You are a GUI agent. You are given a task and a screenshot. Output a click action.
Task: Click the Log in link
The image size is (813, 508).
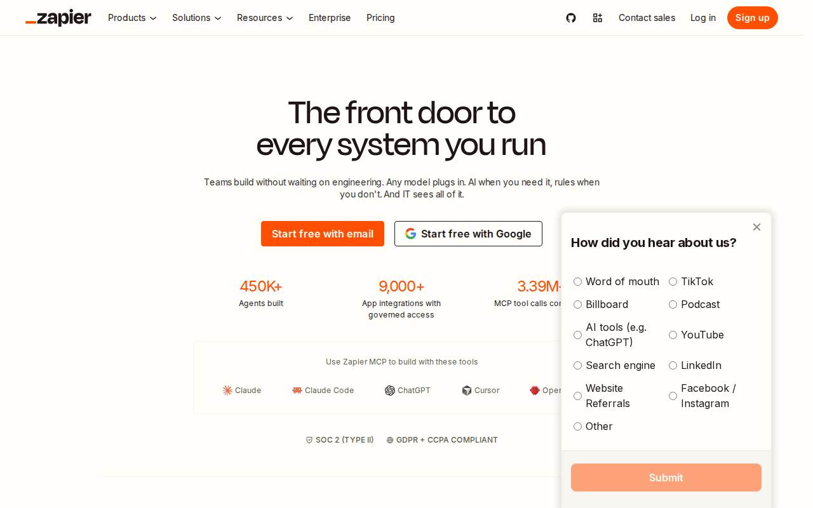click(703, 18)
